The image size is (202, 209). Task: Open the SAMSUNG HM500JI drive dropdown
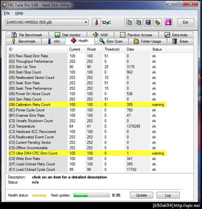pos(47,22)
